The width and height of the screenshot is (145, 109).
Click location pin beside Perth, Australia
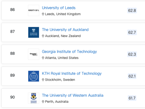tap(43, 102)
